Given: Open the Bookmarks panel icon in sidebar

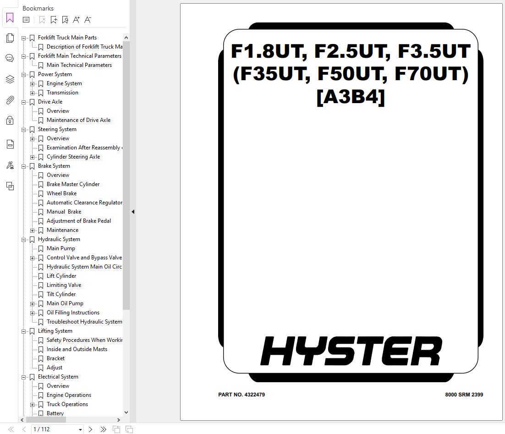Looking at the screenshot, I should pos(10,18).
